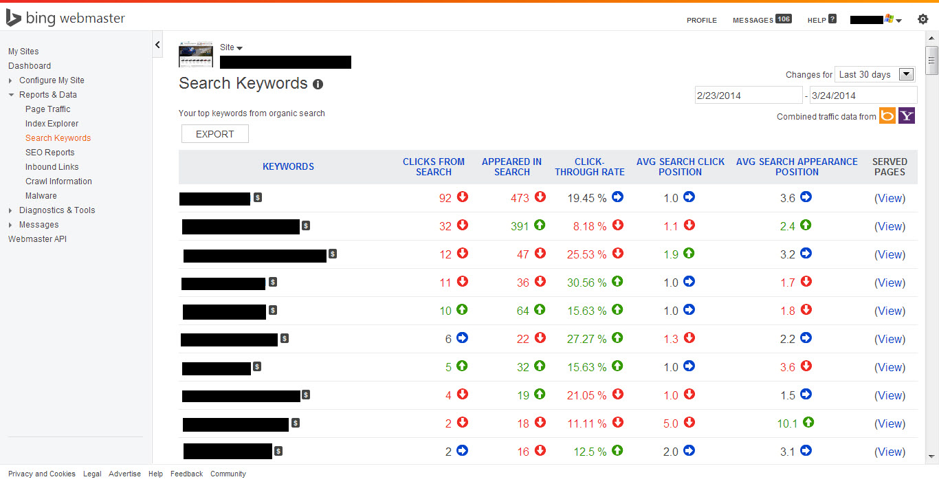Open the View link in first row
This screenshot has height=486, width=939.
coord(890,198)
